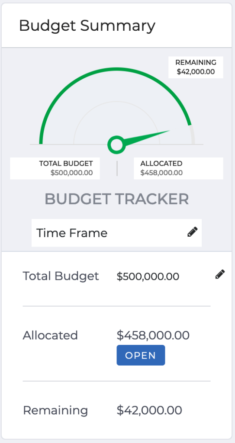
Task: Click the Time Frame pencil edit icon
Action: click(193, 232)
